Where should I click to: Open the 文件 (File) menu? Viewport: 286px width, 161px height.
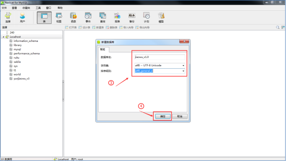(x=4, y=8)
